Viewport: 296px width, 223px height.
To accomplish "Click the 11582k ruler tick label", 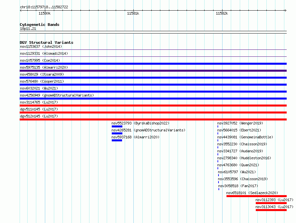I will pyautogui.click(x=222, y=13).
